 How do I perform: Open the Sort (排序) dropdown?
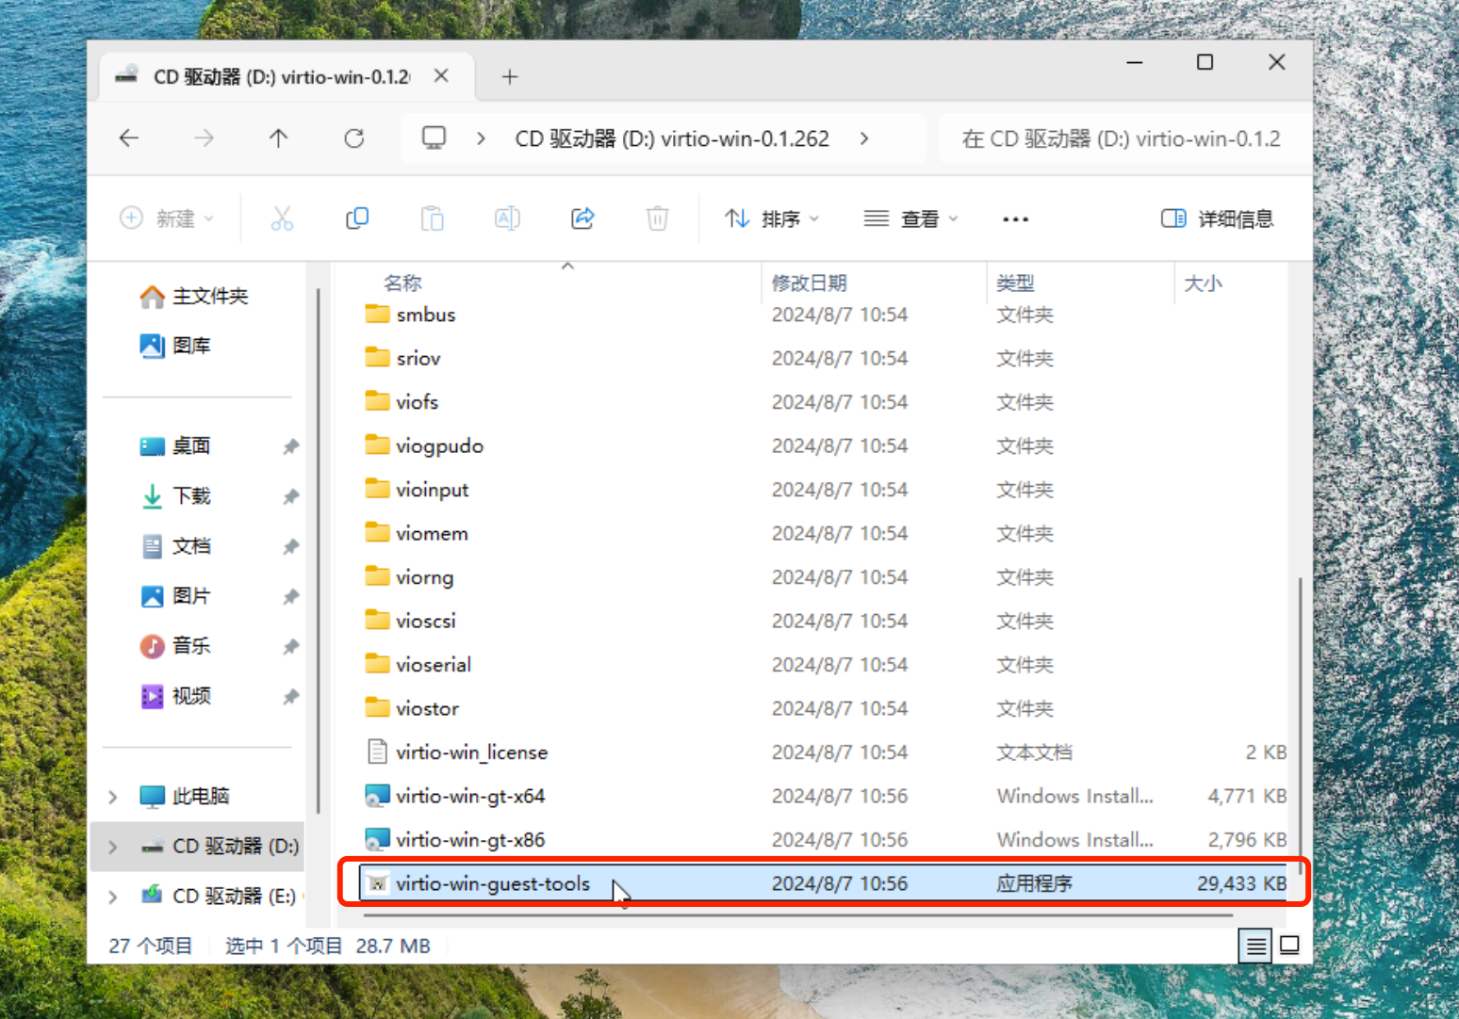click(x=772, y=218)
